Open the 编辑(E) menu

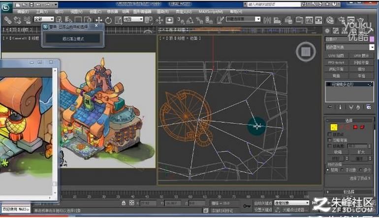click(23, 11)
